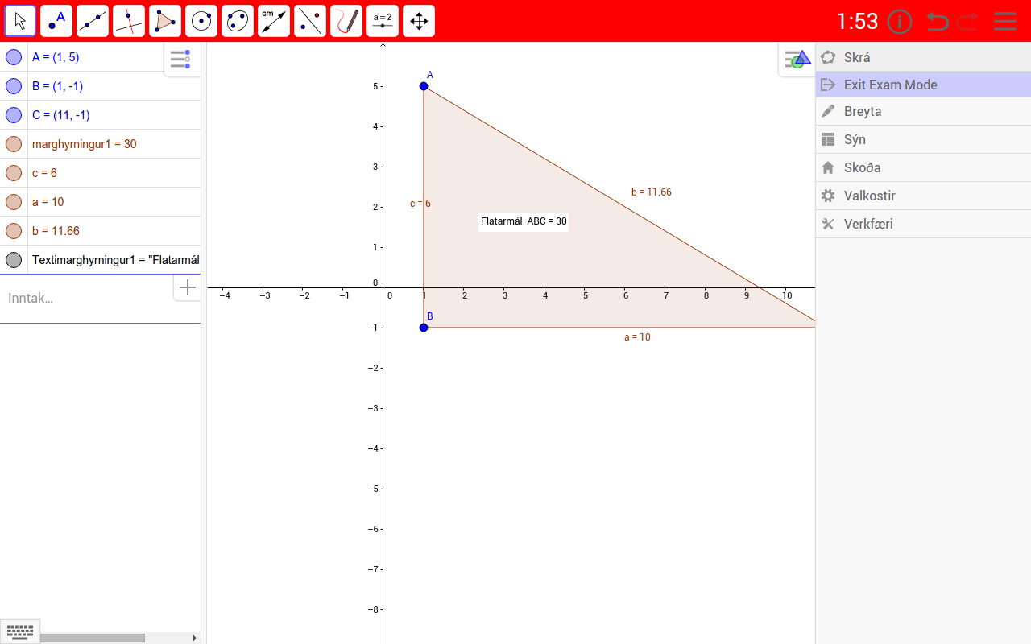This screenshot has width=1031, height=644.
Task: Open the graphics view style panel
Action: 797,58
